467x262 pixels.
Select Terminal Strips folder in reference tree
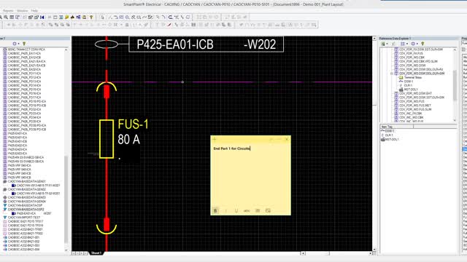click(x=413, y=78)
